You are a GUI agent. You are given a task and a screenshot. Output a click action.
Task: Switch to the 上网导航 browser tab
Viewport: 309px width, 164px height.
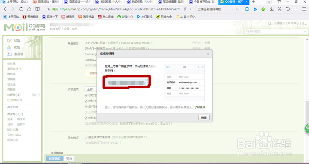(x=15, y=2)
